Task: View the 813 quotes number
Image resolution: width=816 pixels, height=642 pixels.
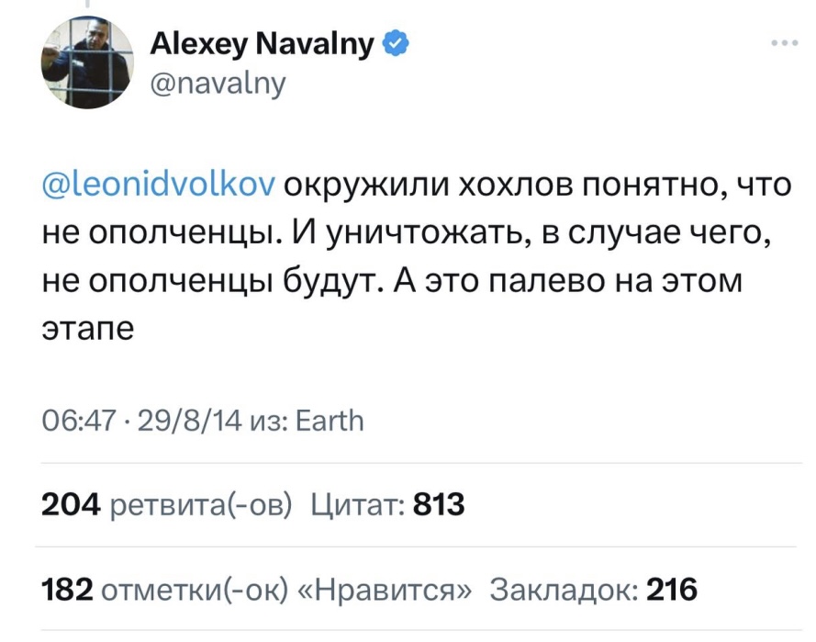Action: click(x=439, y=504)
